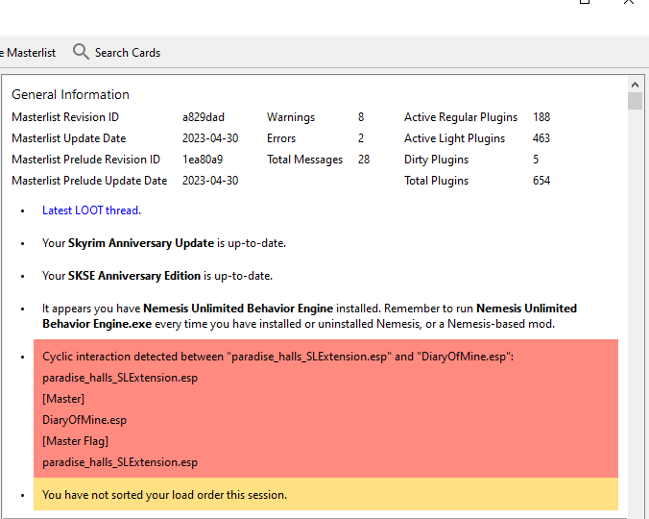Click the Cyclic interaction detected error line

[x=277, y=357]
